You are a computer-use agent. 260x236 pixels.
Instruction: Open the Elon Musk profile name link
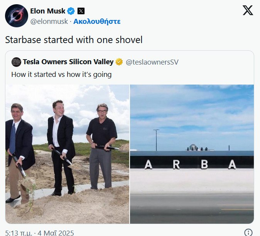click(48, 11)
